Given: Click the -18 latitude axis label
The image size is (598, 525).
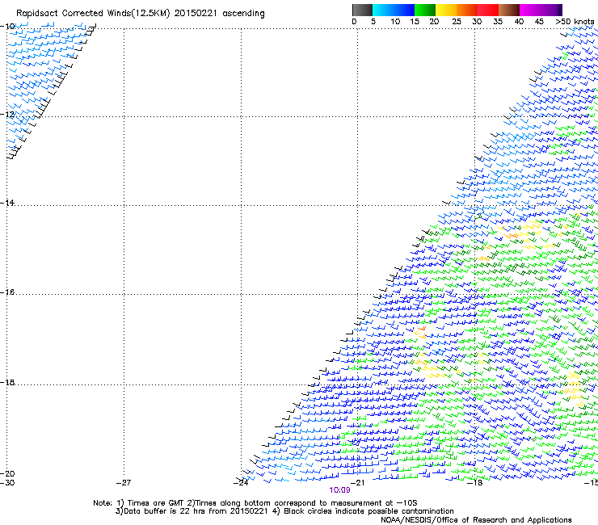Looking at the screenshot, I should pyautogui.click(x=7, y=382).
